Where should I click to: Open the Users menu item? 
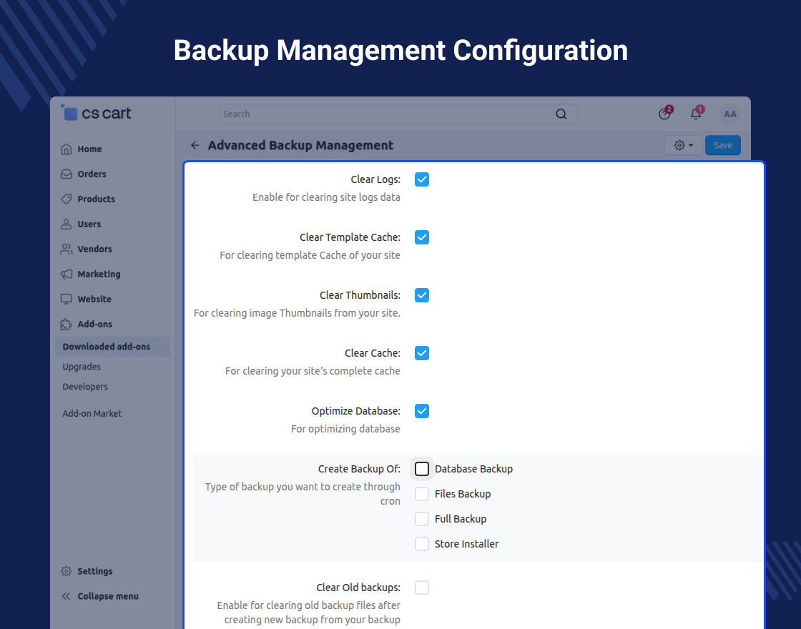pos(89,224)
